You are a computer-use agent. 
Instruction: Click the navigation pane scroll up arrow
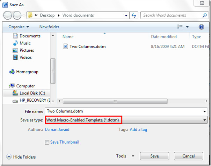(x=53, y=36)
